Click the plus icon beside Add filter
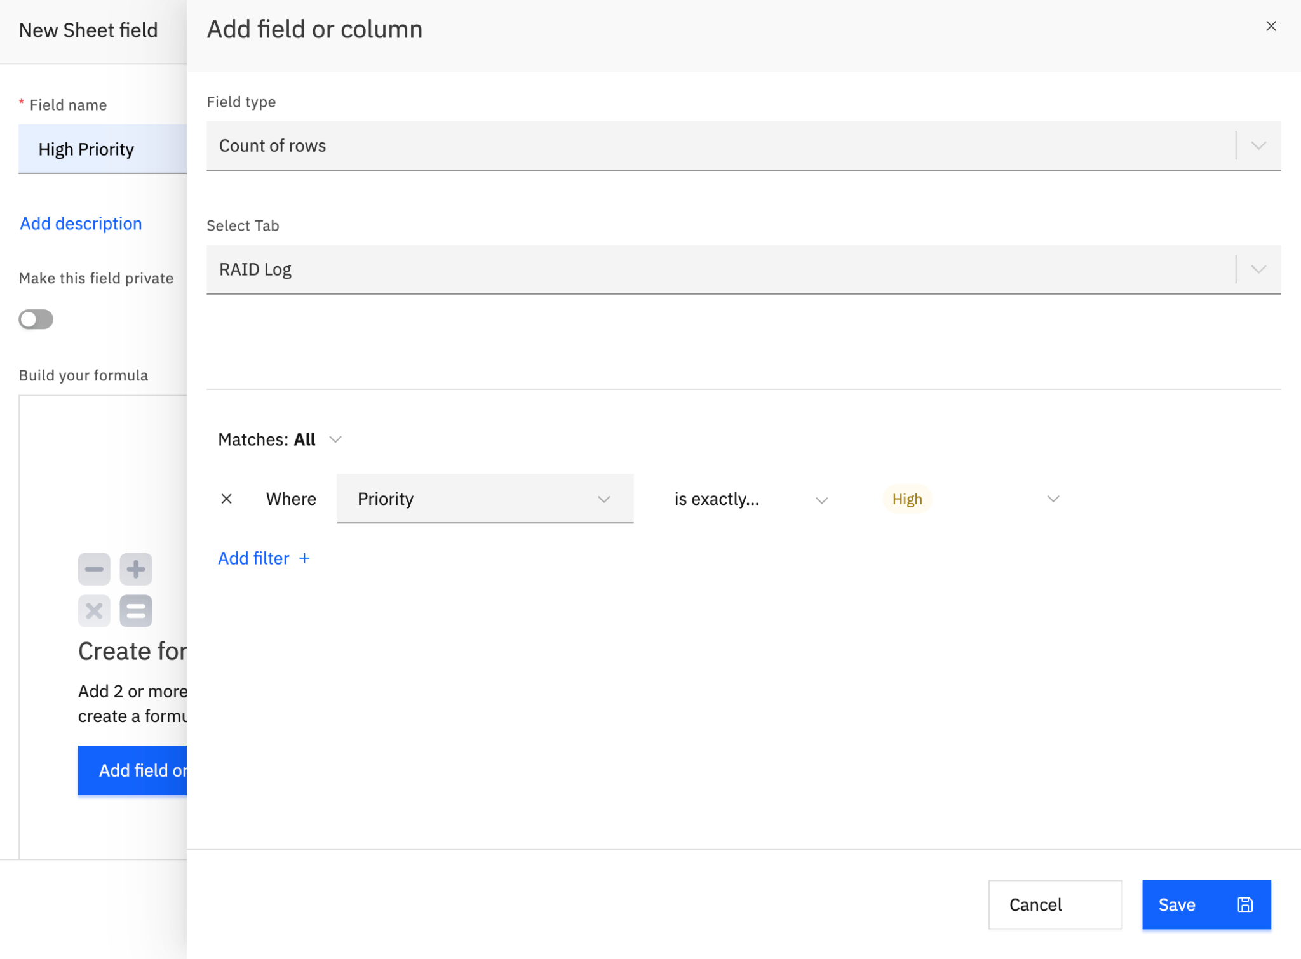The height and width of the screenshot is (959, 1301). (x=305, y=558)
